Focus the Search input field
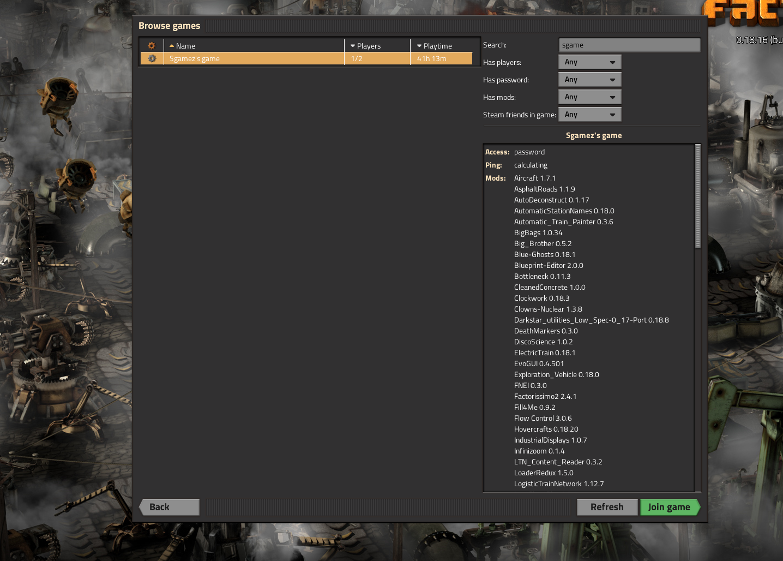 [x=629, y=45]
